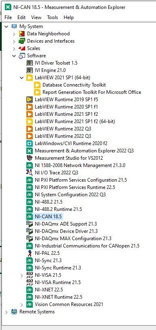Click the NI-XNET 22.5 icon

pyautogui.click(x=30, y=290)
